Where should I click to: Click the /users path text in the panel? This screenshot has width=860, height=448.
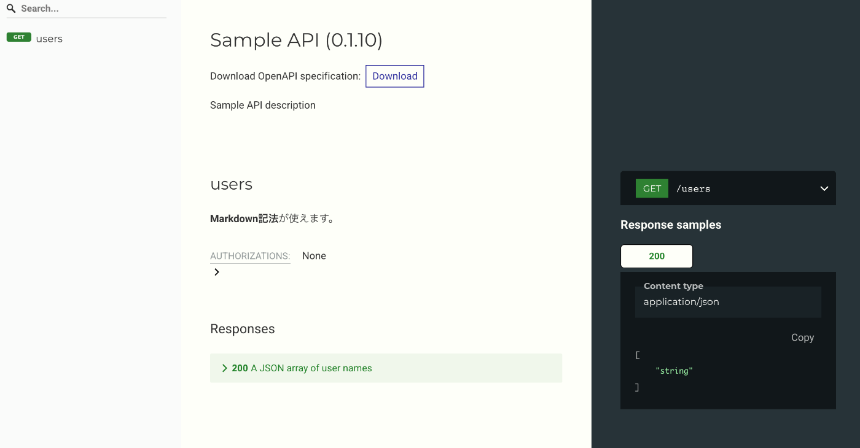694,188
